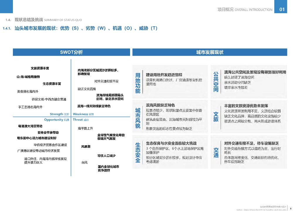300x212 pixels.
Task: Click the '01' section number box
Action: [x=281, y=6]
